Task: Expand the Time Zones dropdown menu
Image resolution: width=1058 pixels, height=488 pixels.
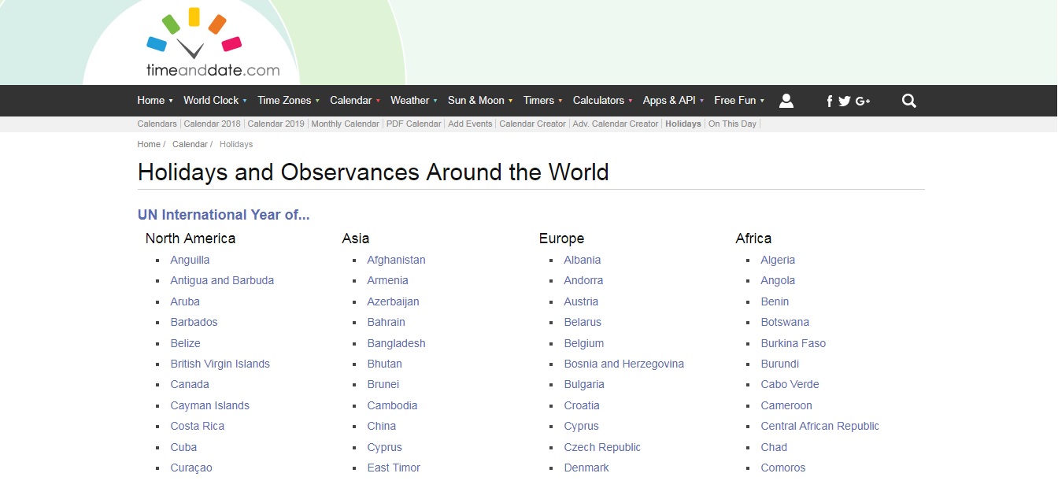Action: 288,101
